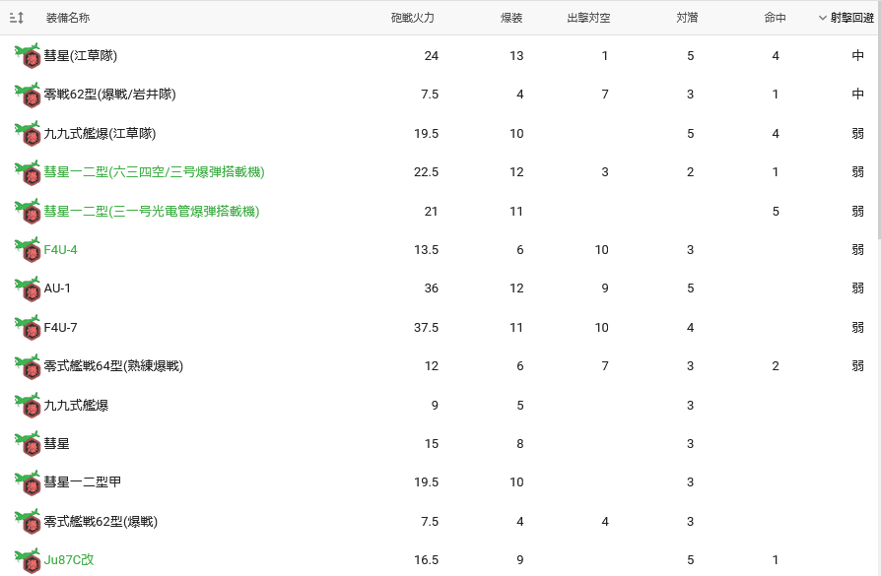Click the aircraft icon beside AU-1

pyautogui.click(x=29, y=288)
